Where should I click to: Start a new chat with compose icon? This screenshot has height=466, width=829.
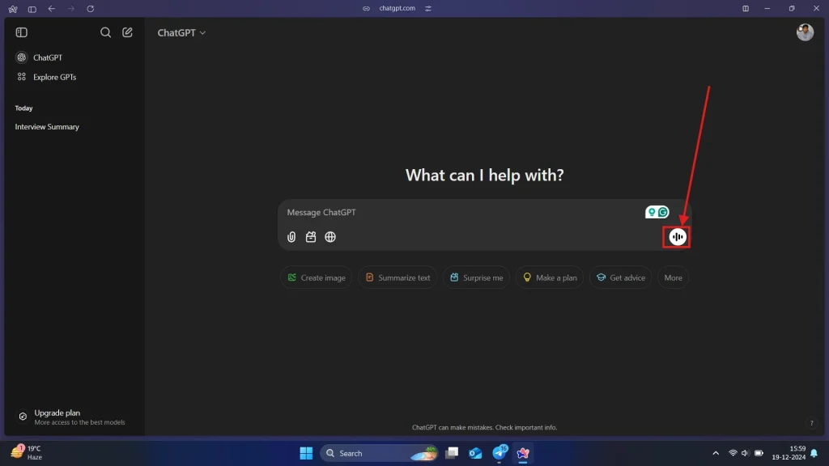(x=127, y=32)
